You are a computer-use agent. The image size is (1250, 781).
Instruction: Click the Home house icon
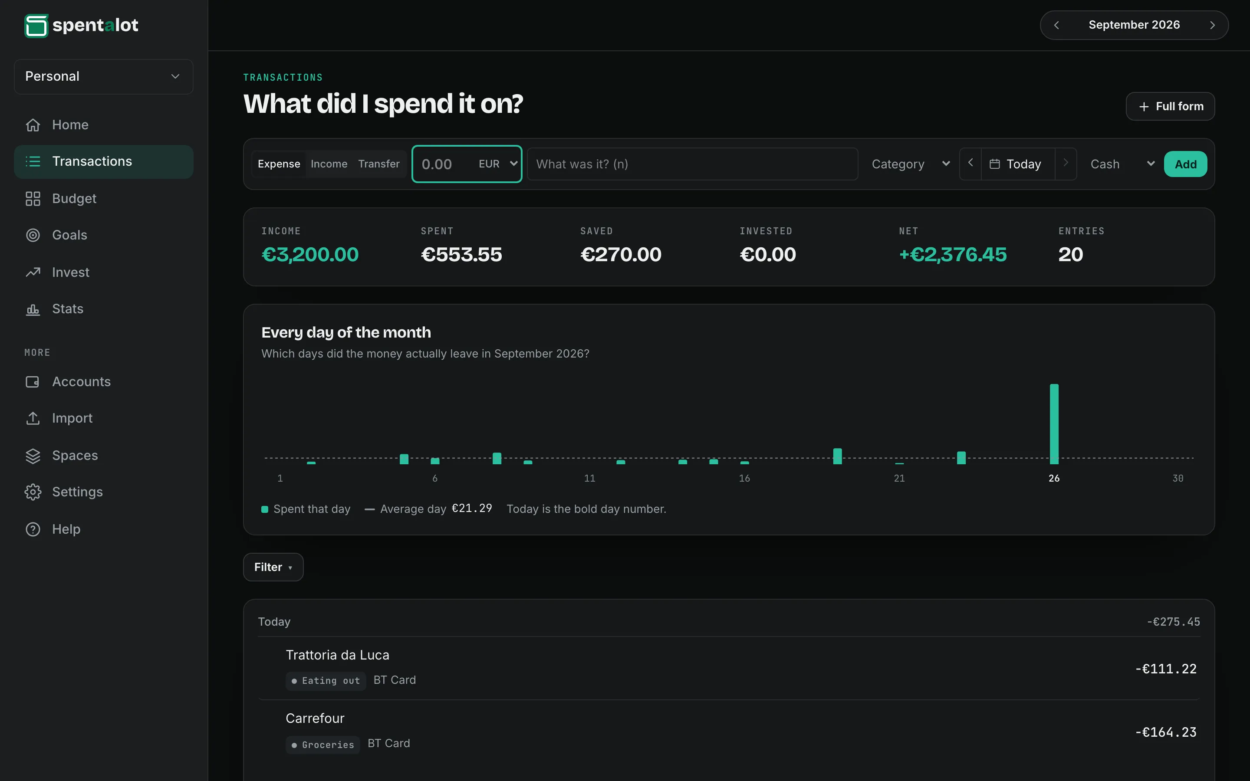pyautogui.click(x=33, y=125)
